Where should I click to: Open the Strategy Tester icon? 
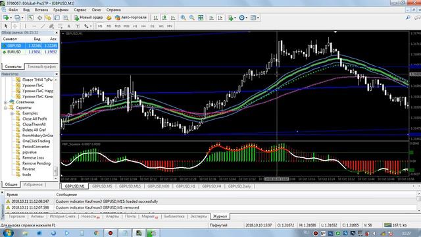click(66, 18)
